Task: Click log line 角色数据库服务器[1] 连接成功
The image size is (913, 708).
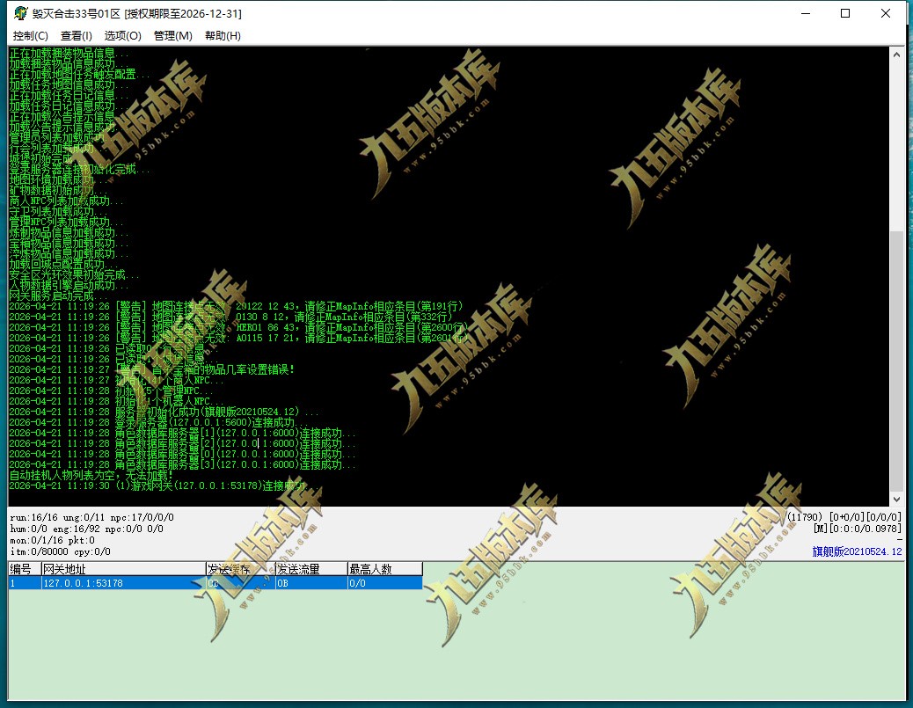Action: pos(182,433)
